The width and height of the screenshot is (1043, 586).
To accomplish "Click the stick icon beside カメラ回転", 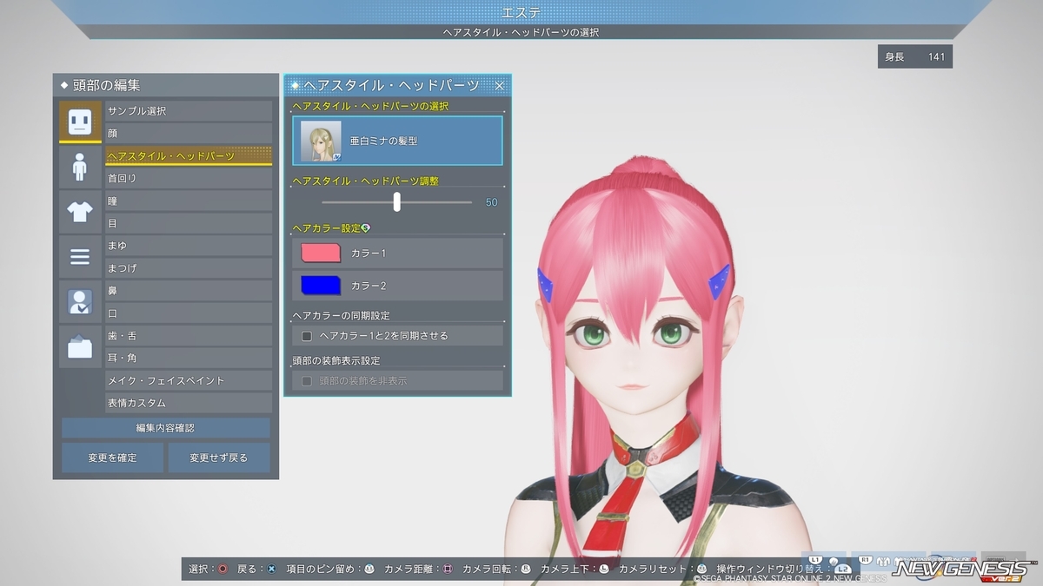I will click(x=525, y=569).
